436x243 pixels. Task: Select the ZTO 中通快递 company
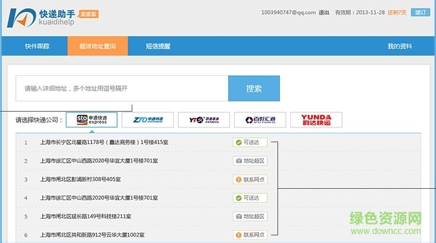tap(148, 120)
